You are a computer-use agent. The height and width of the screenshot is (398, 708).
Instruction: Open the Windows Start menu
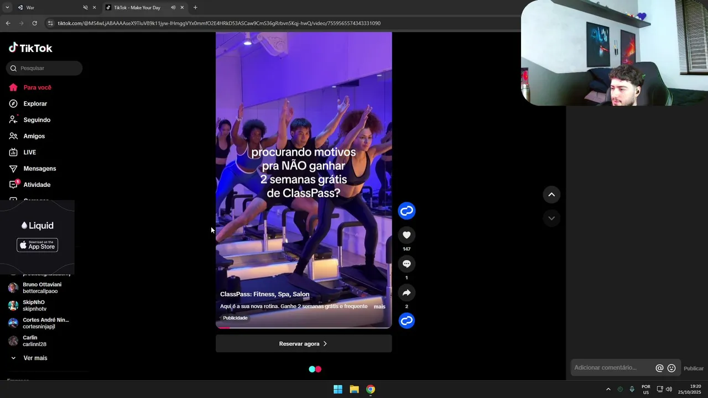point(338,389)
